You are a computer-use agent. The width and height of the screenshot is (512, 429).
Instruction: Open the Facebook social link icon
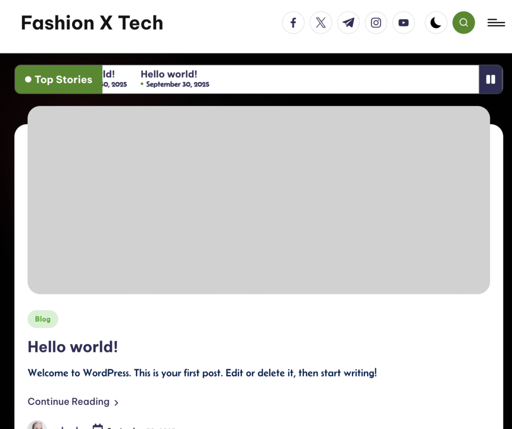click(x=293, y=23)
